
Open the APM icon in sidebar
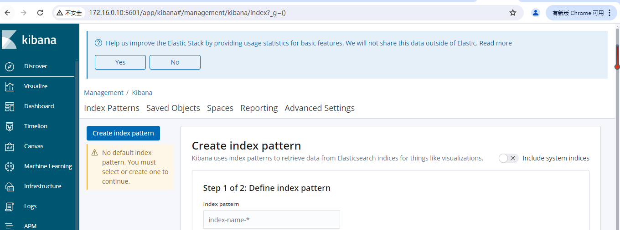coord(10,226)
